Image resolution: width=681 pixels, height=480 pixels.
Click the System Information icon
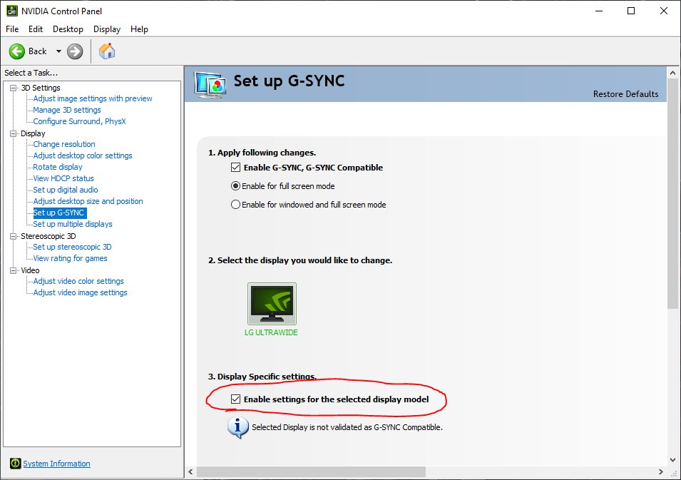pyautogui.click(x=15, y=464)
